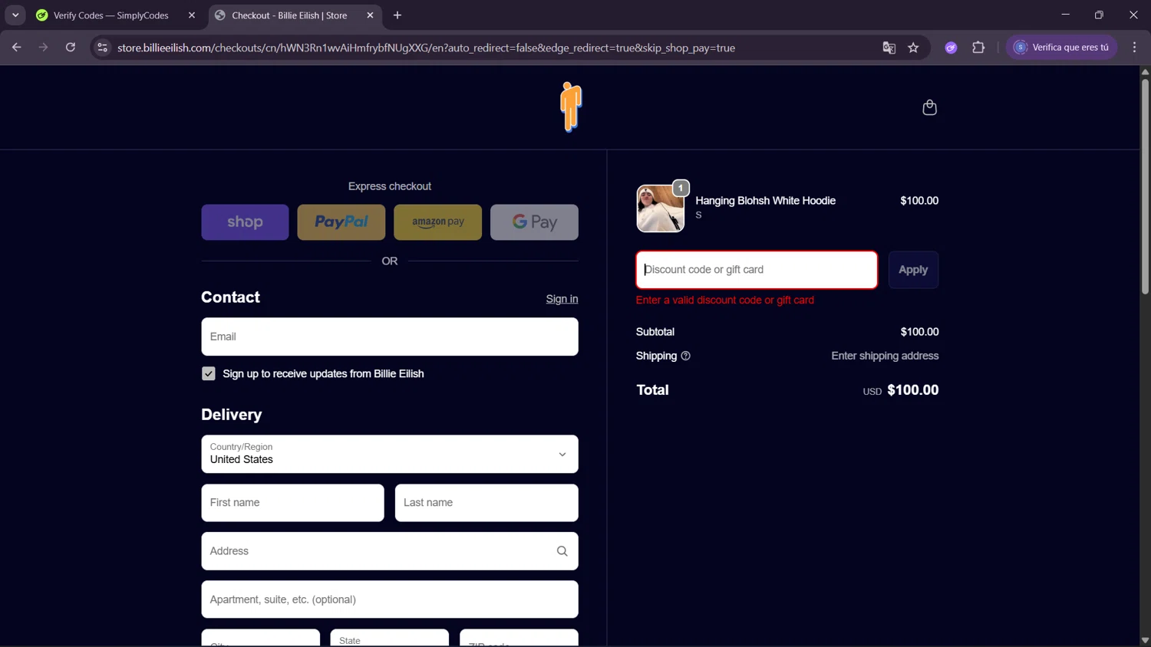Click the Delivery section heading

[x=232, y=415]
